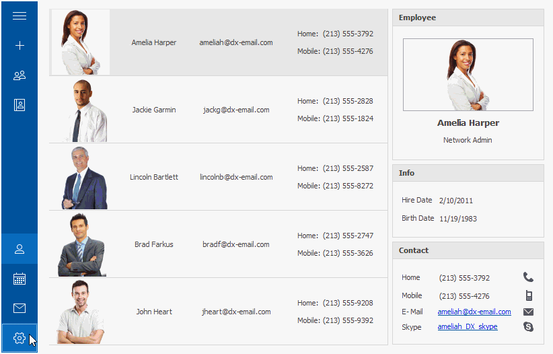553x354 pixels.
Task: Open the mail envelope icon in sidebar
Action: (20, 308)
